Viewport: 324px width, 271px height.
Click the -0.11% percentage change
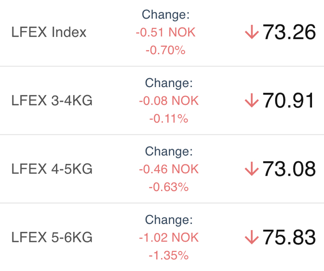point(169,119)
